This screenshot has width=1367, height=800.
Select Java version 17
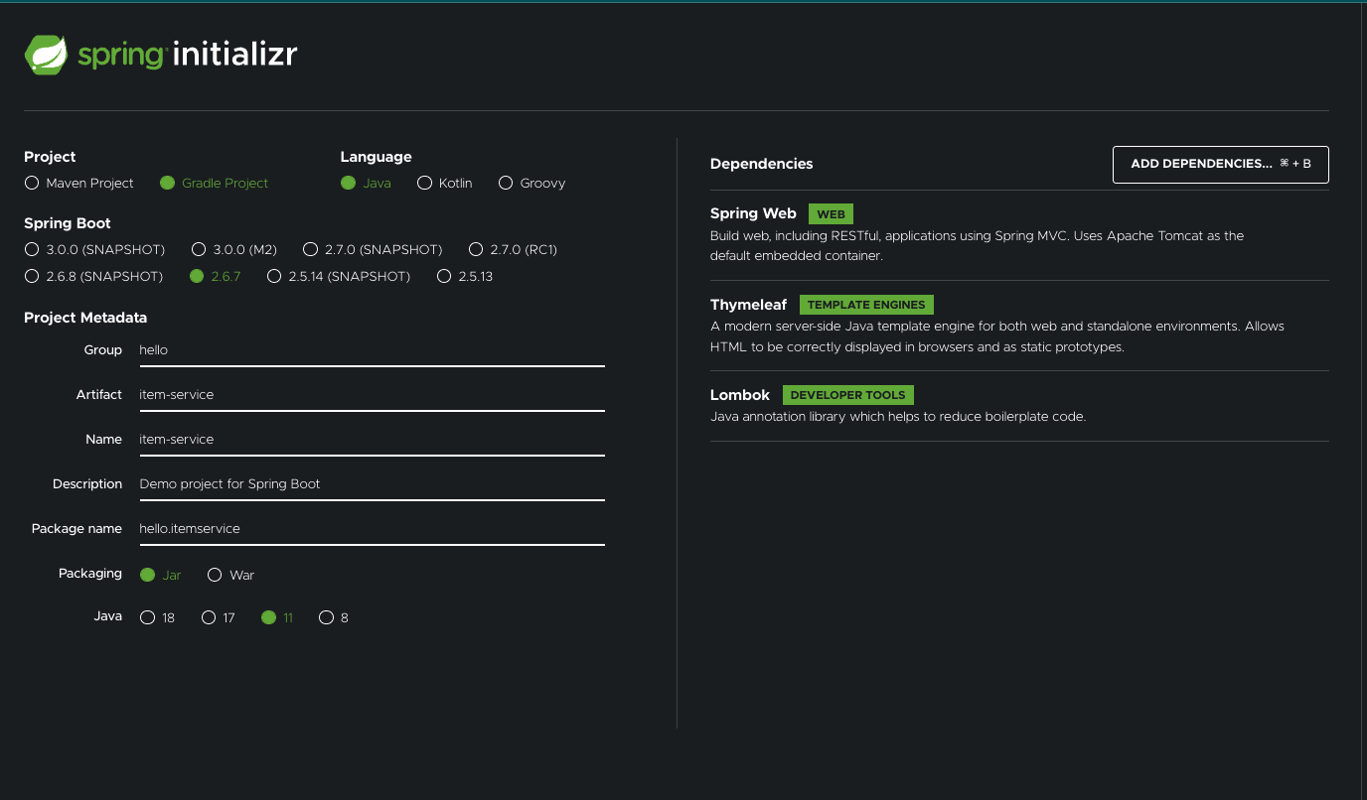[x=209, y=617]
